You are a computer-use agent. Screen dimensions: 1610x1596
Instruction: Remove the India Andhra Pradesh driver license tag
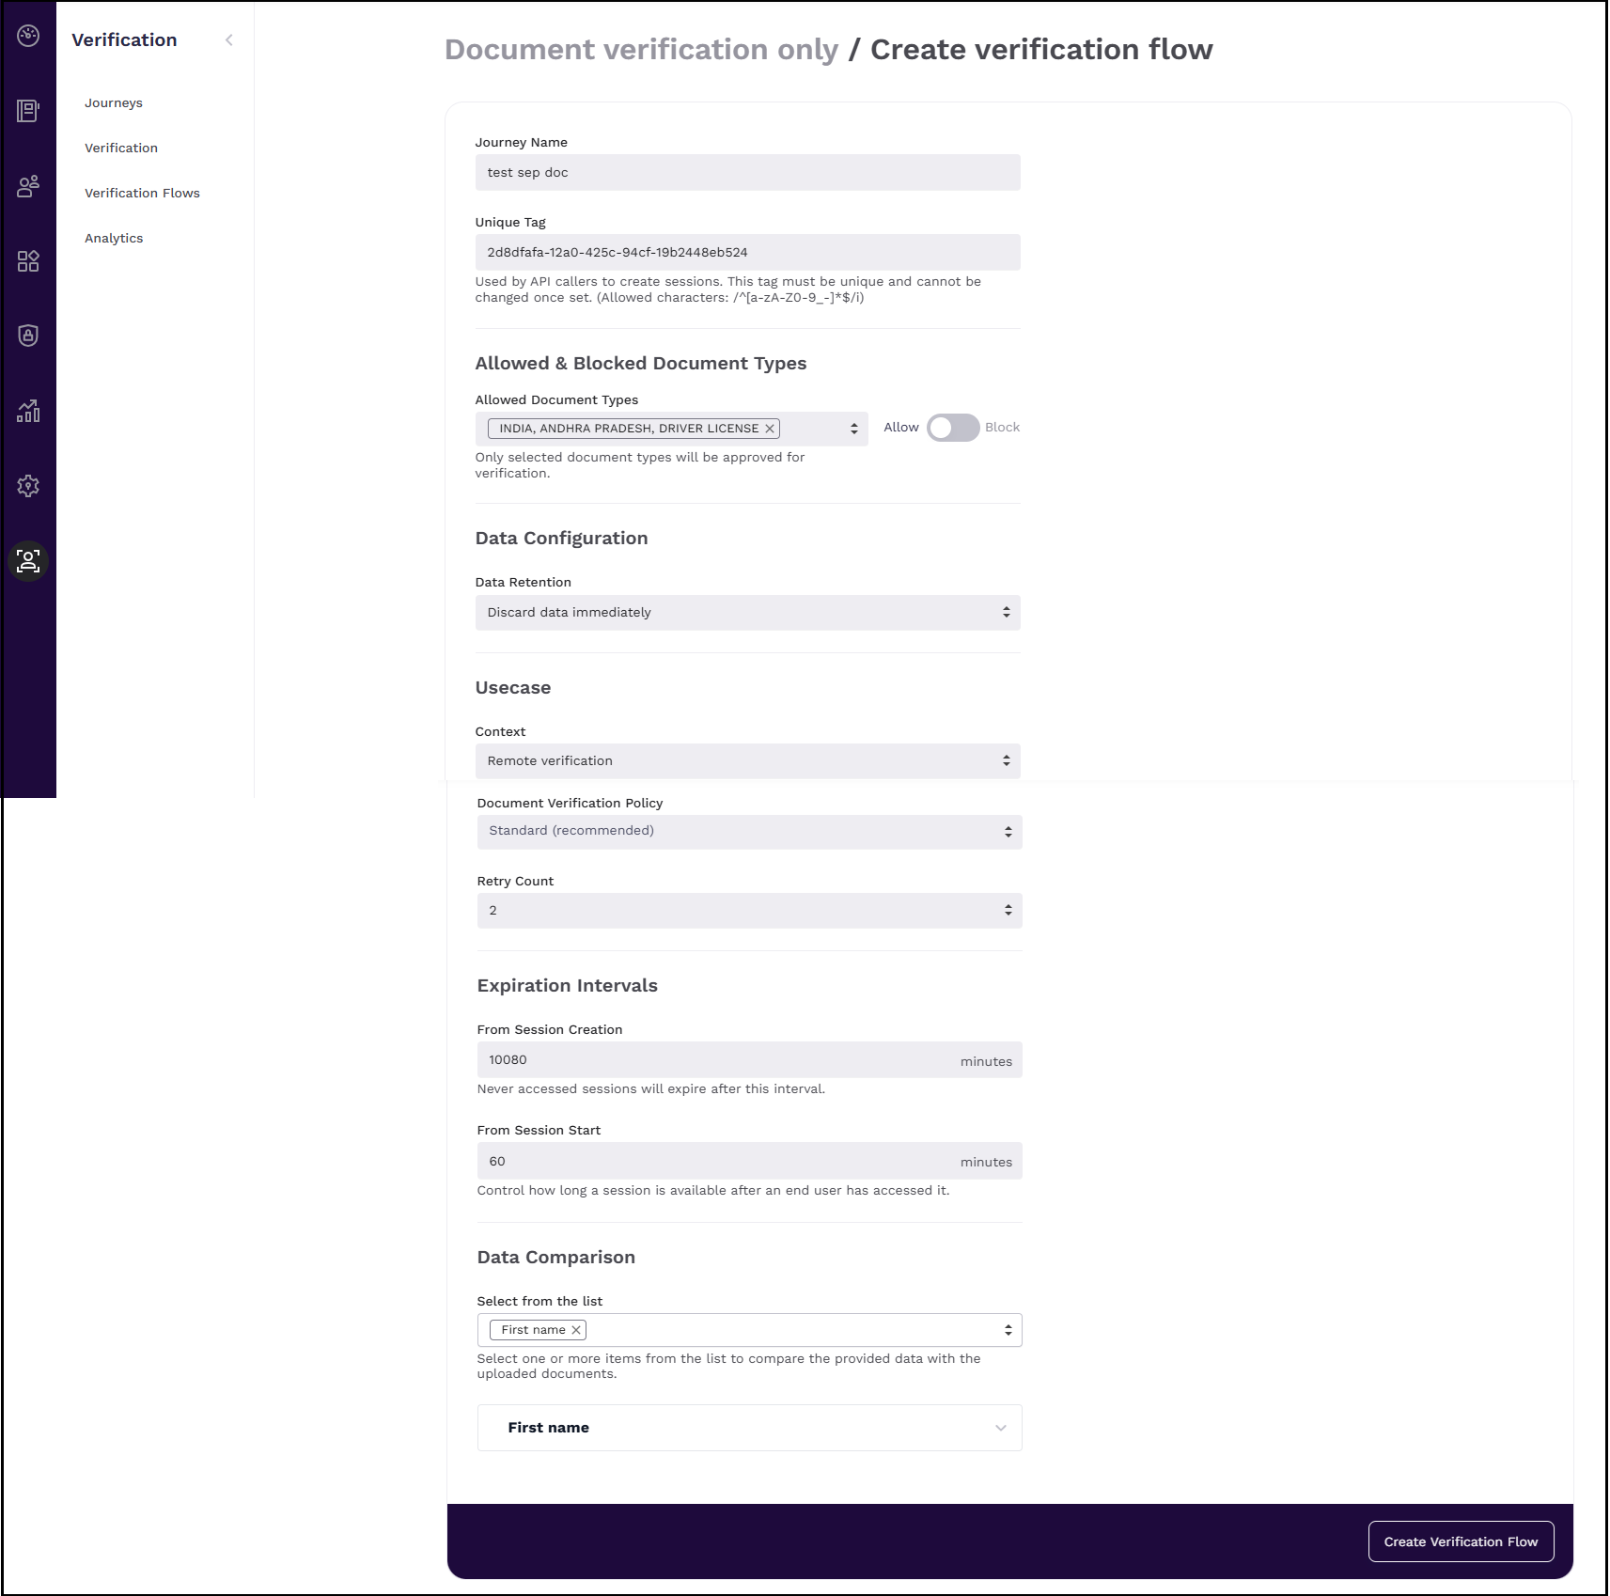(770, 429)
